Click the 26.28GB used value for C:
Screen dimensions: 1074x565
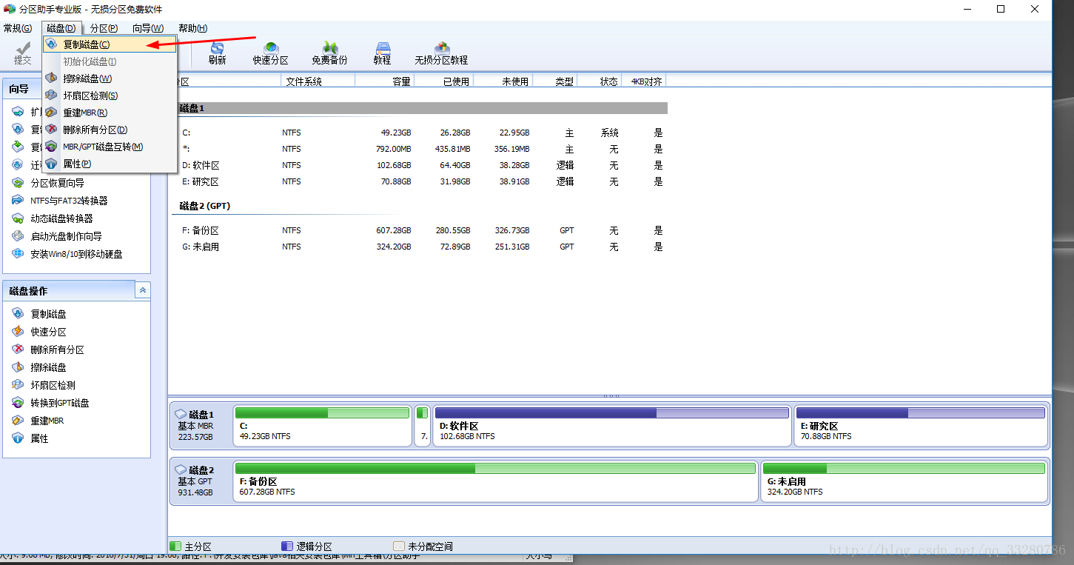tap(455, 133)
